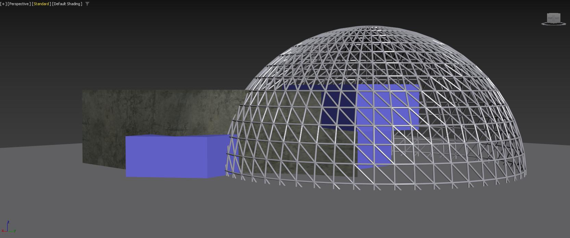The image size is (570, 238).
Task: Click right side face of foreground blue box
Action: coord(216,157)
